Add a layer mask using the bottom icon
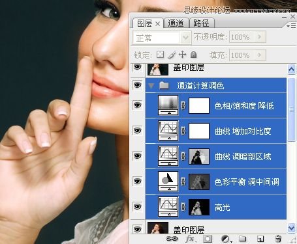 pos(208,239)
